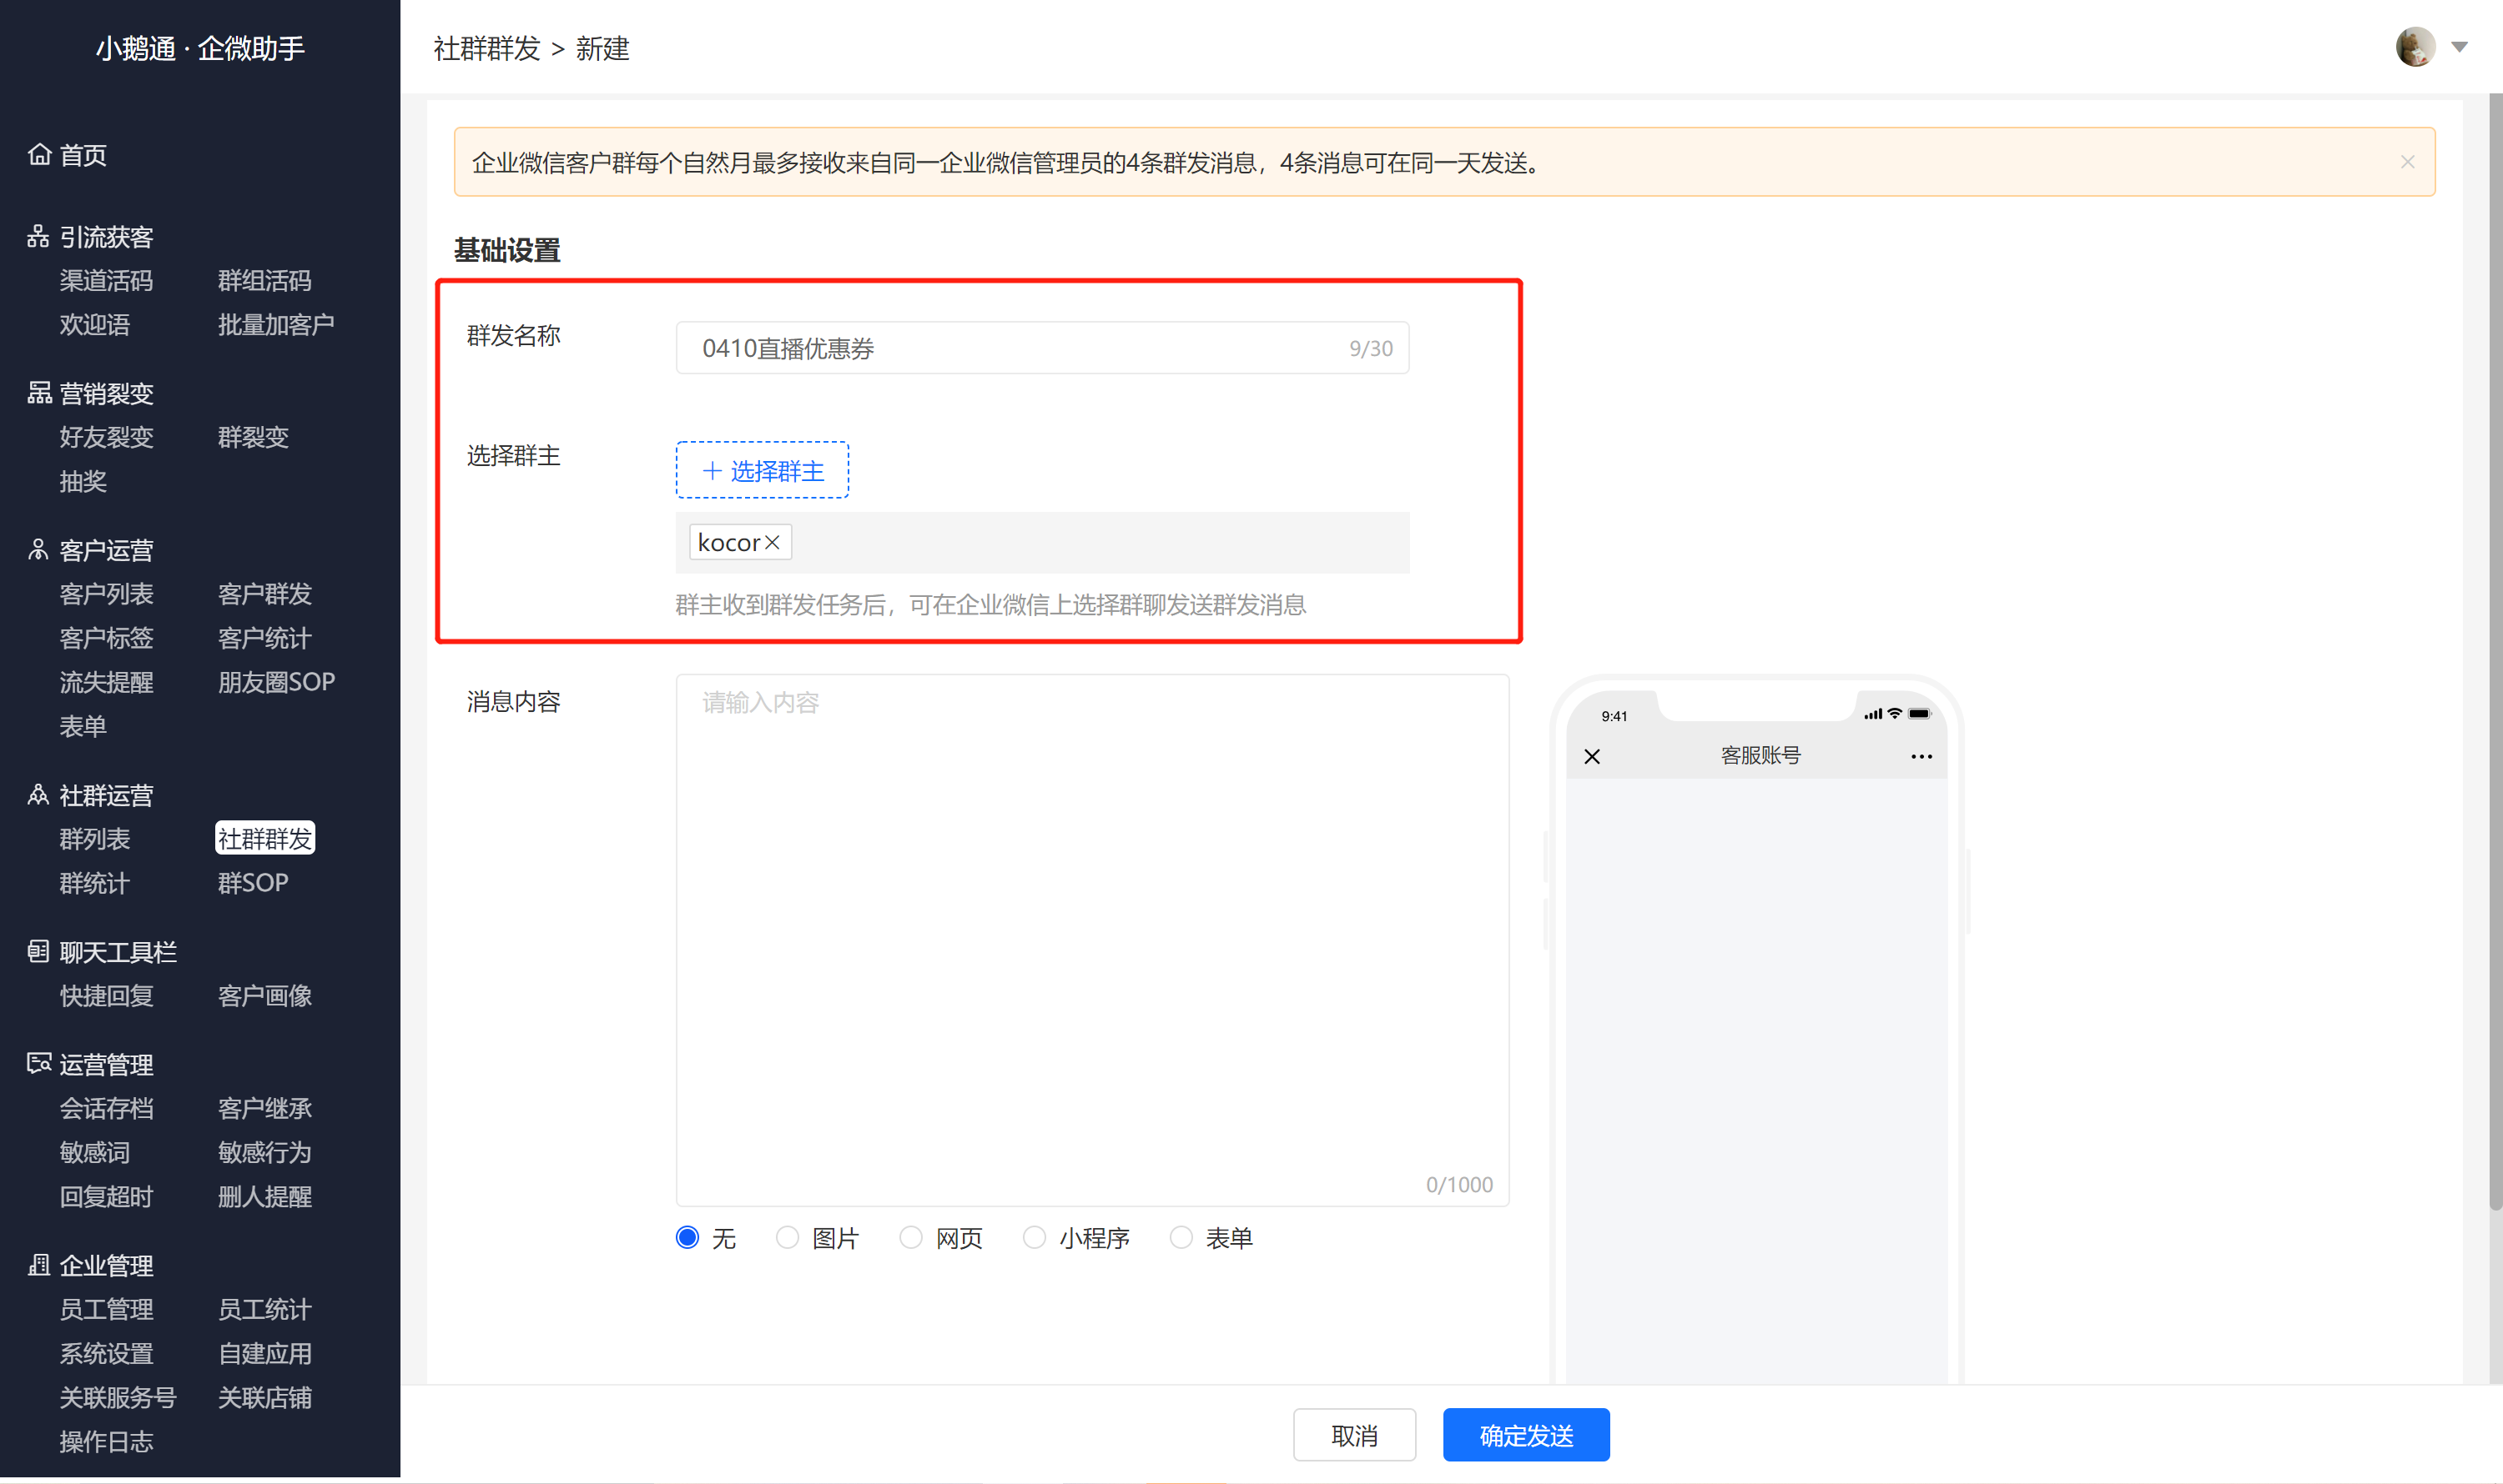Select the 网页 attachment radio option
Viewport: 2503px width, 1484px height.
click(x=909, y=1237)
